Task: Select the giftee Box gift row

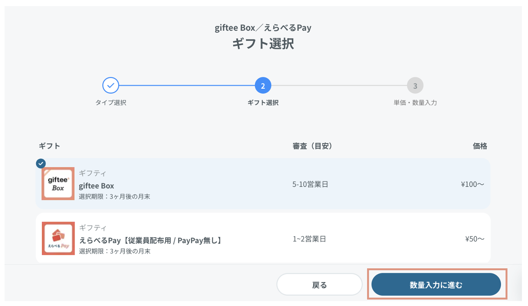Action: tap(263, 183)
